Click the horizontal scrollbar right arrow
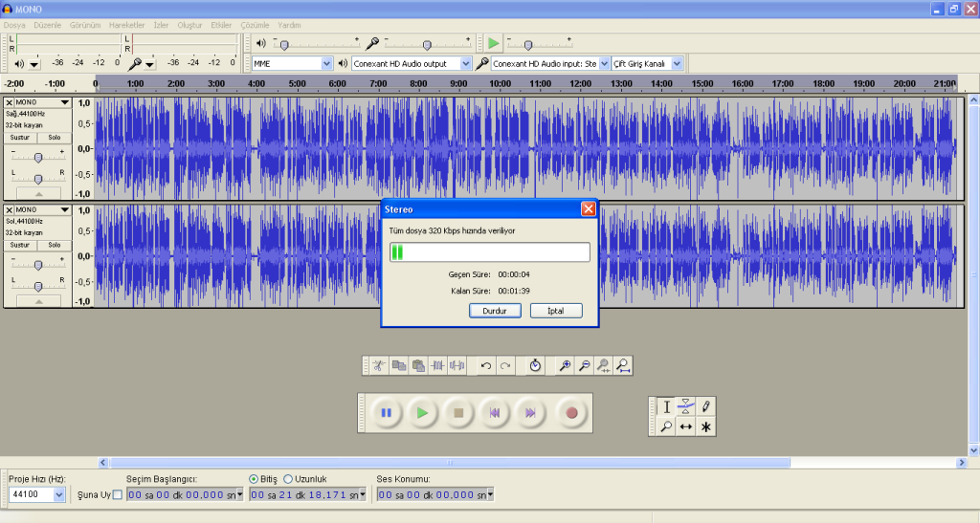The image size is (980, 523). (962, 463)
